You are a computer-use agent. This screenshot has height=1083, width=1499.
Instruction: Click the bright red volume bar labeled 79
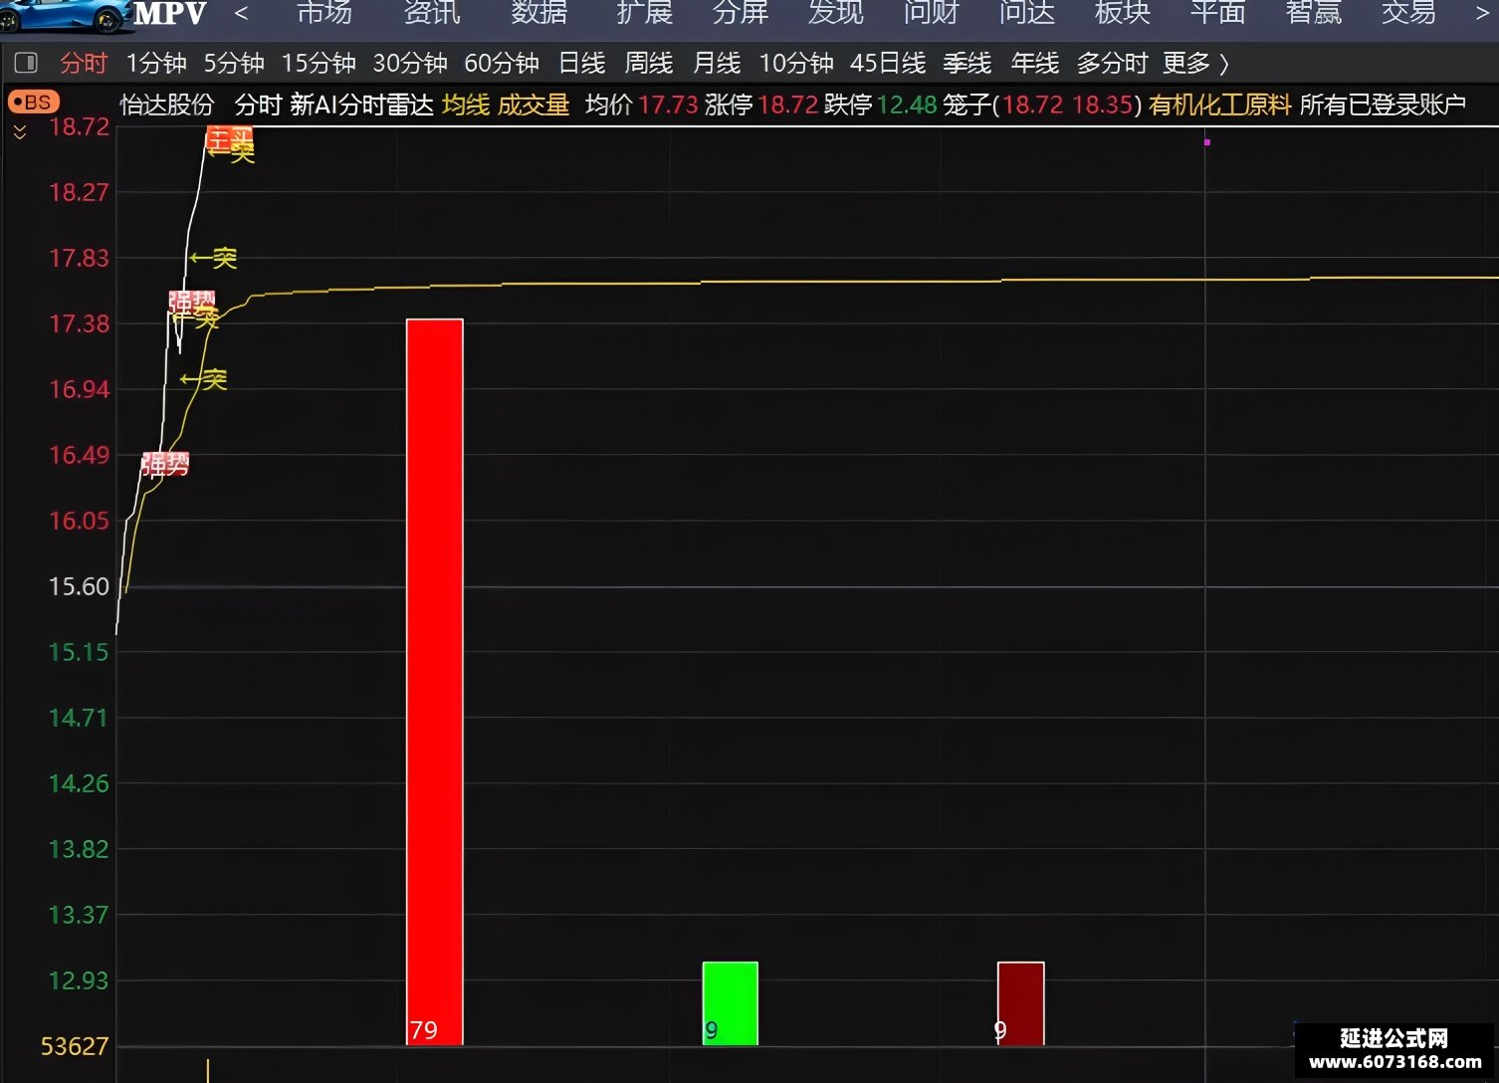pyautogui.click(x=435, y=682)
